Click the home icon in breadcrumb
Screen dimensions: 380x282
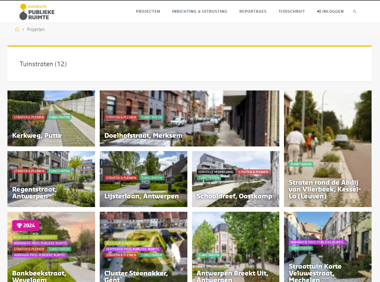[x=17, y=30]
